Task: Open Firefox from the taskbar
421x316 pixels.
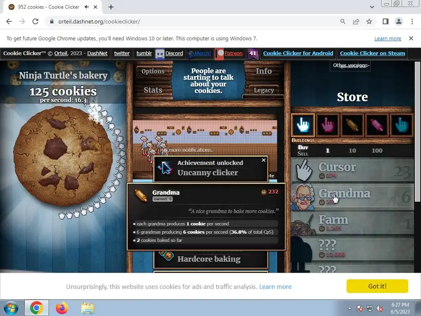Action: coord(62,308)
